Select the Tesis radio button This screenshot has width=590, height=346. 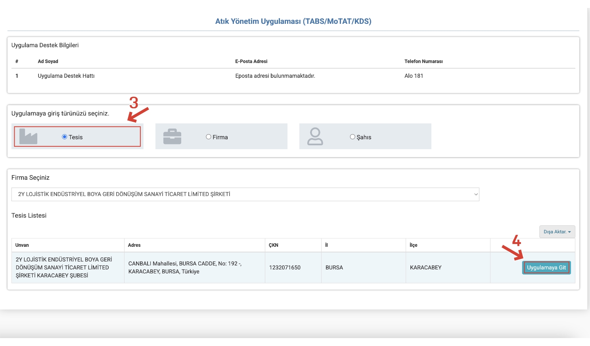pyautogui.click(x=65, y=137)
